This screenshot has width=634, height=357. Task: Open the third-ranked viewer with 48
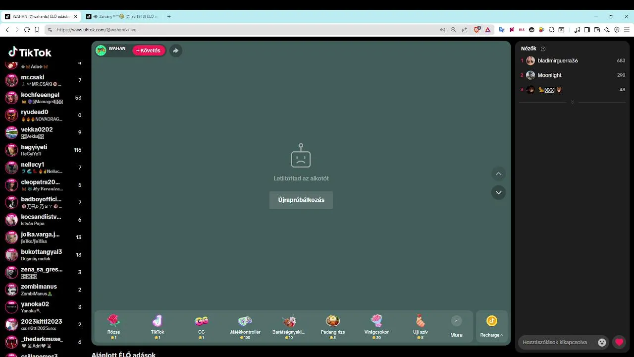coord(573,90)
